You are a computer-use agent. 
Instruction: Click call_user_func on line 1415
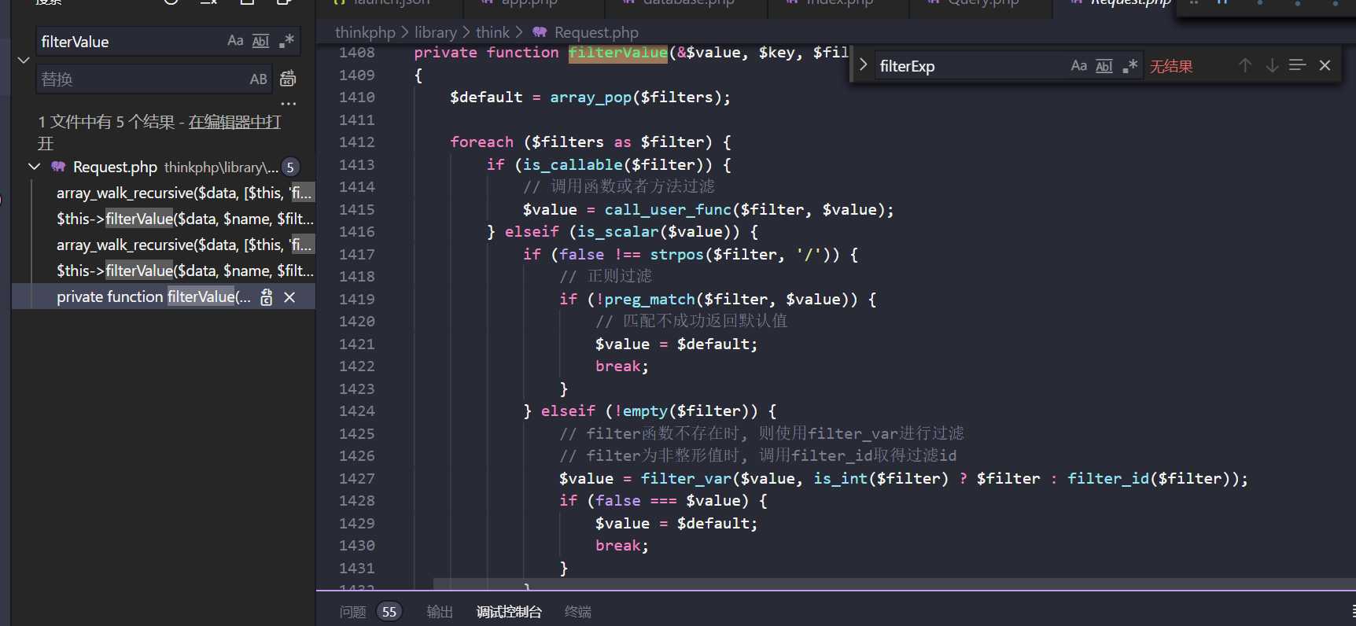668,209
